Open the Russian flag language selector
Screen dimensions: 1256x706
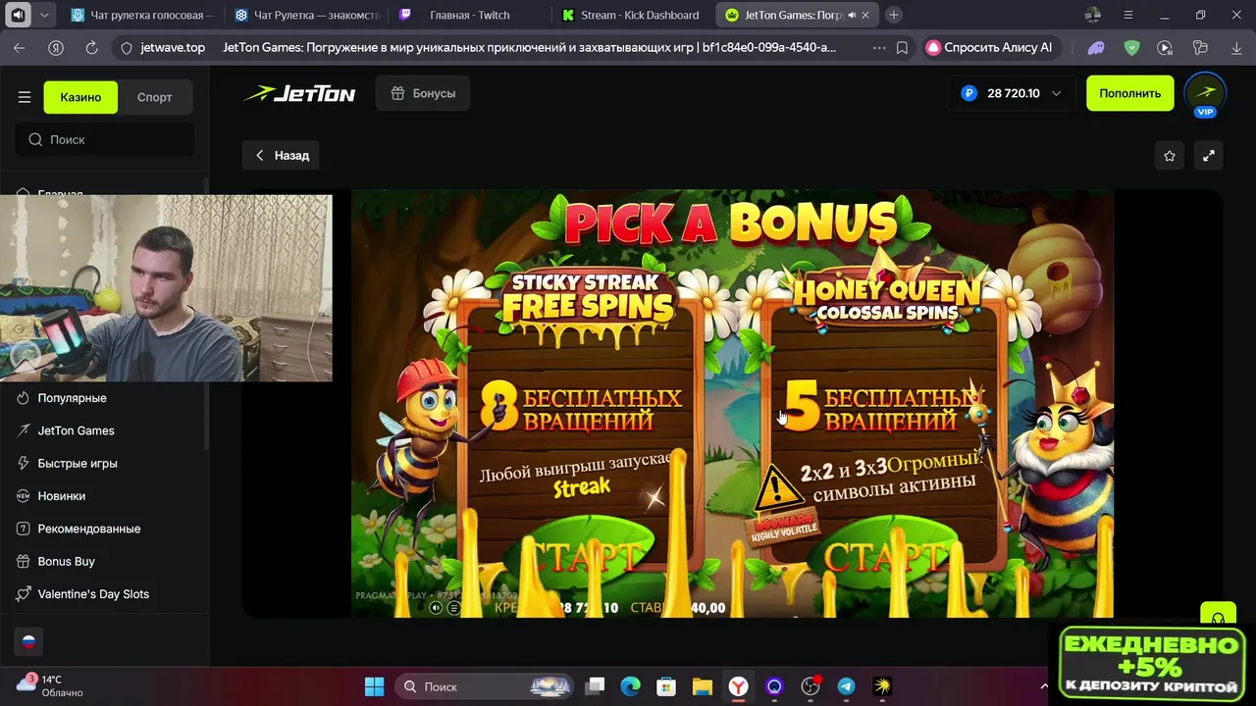(28, 641)
